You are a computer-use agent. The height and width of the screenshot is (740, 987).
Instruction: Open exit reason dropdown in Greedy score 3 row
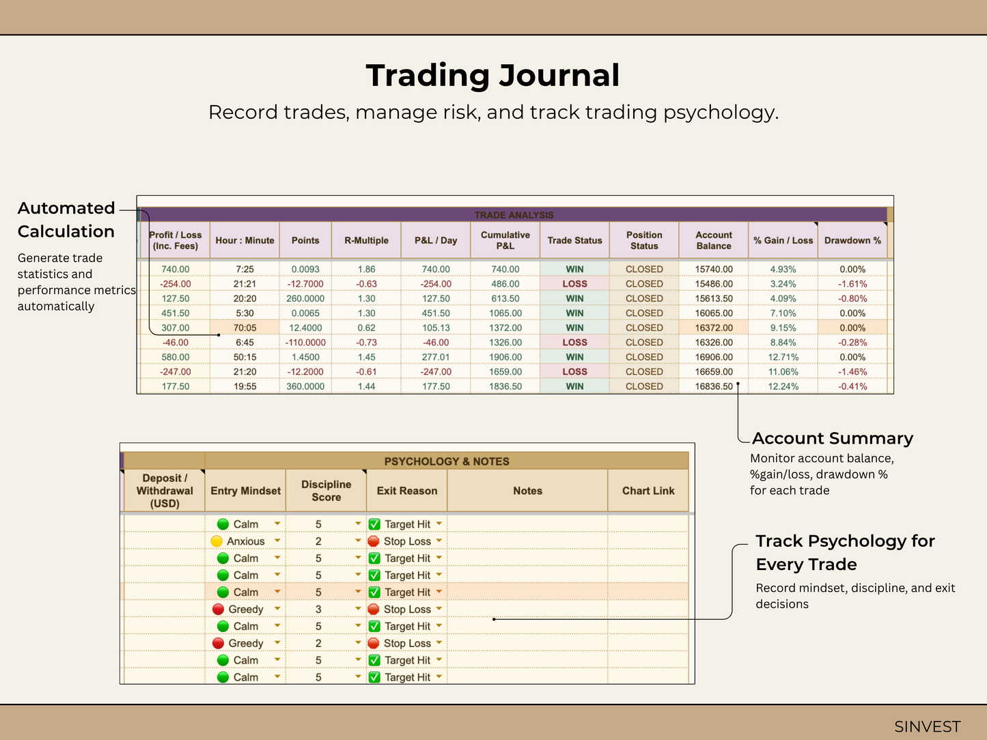[439, 609]
